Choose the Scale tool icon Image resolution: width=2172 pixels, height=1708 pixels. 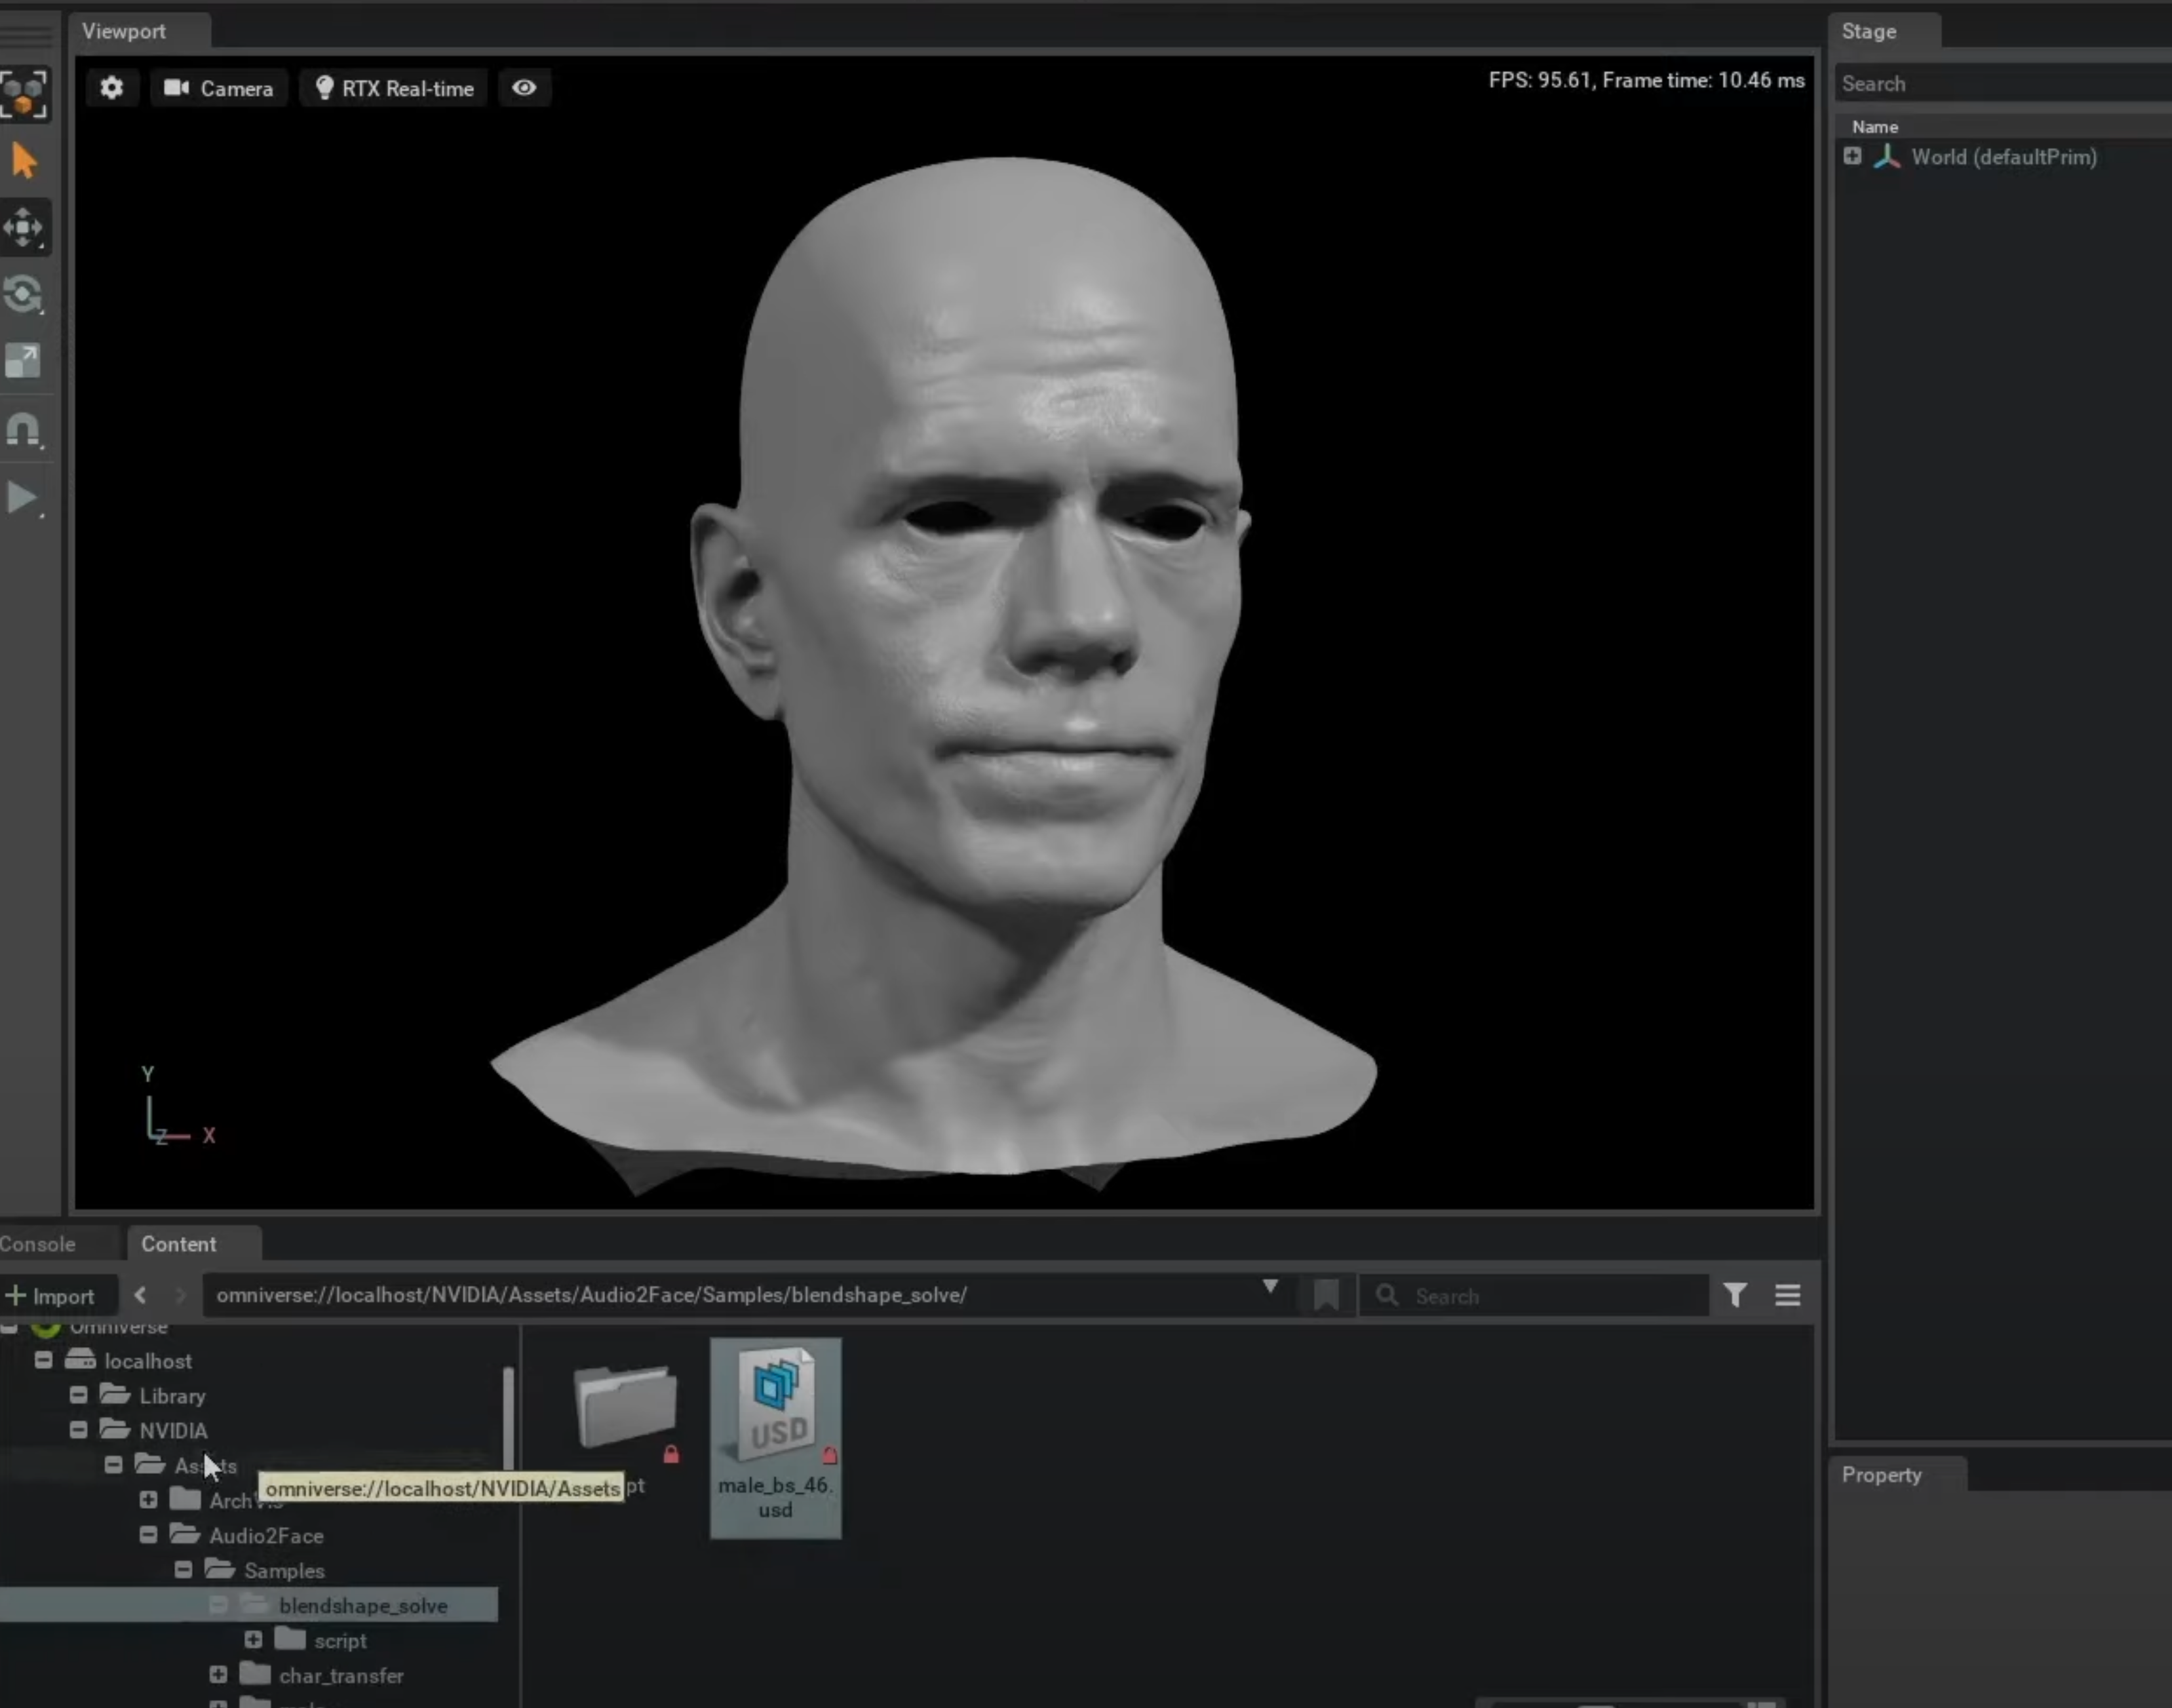24,361
